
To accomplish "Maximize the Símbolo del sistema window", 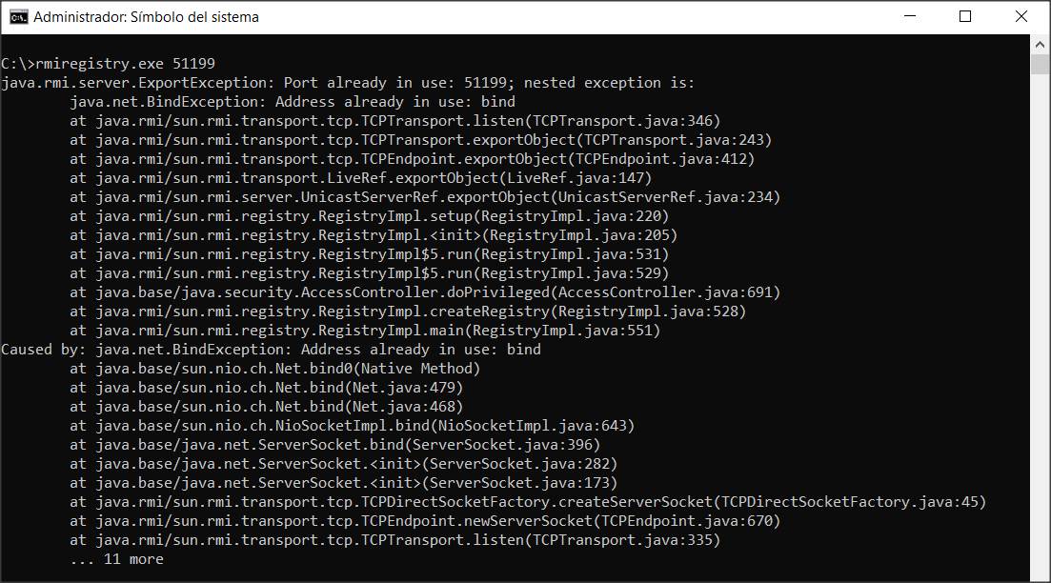I will 965,17.
